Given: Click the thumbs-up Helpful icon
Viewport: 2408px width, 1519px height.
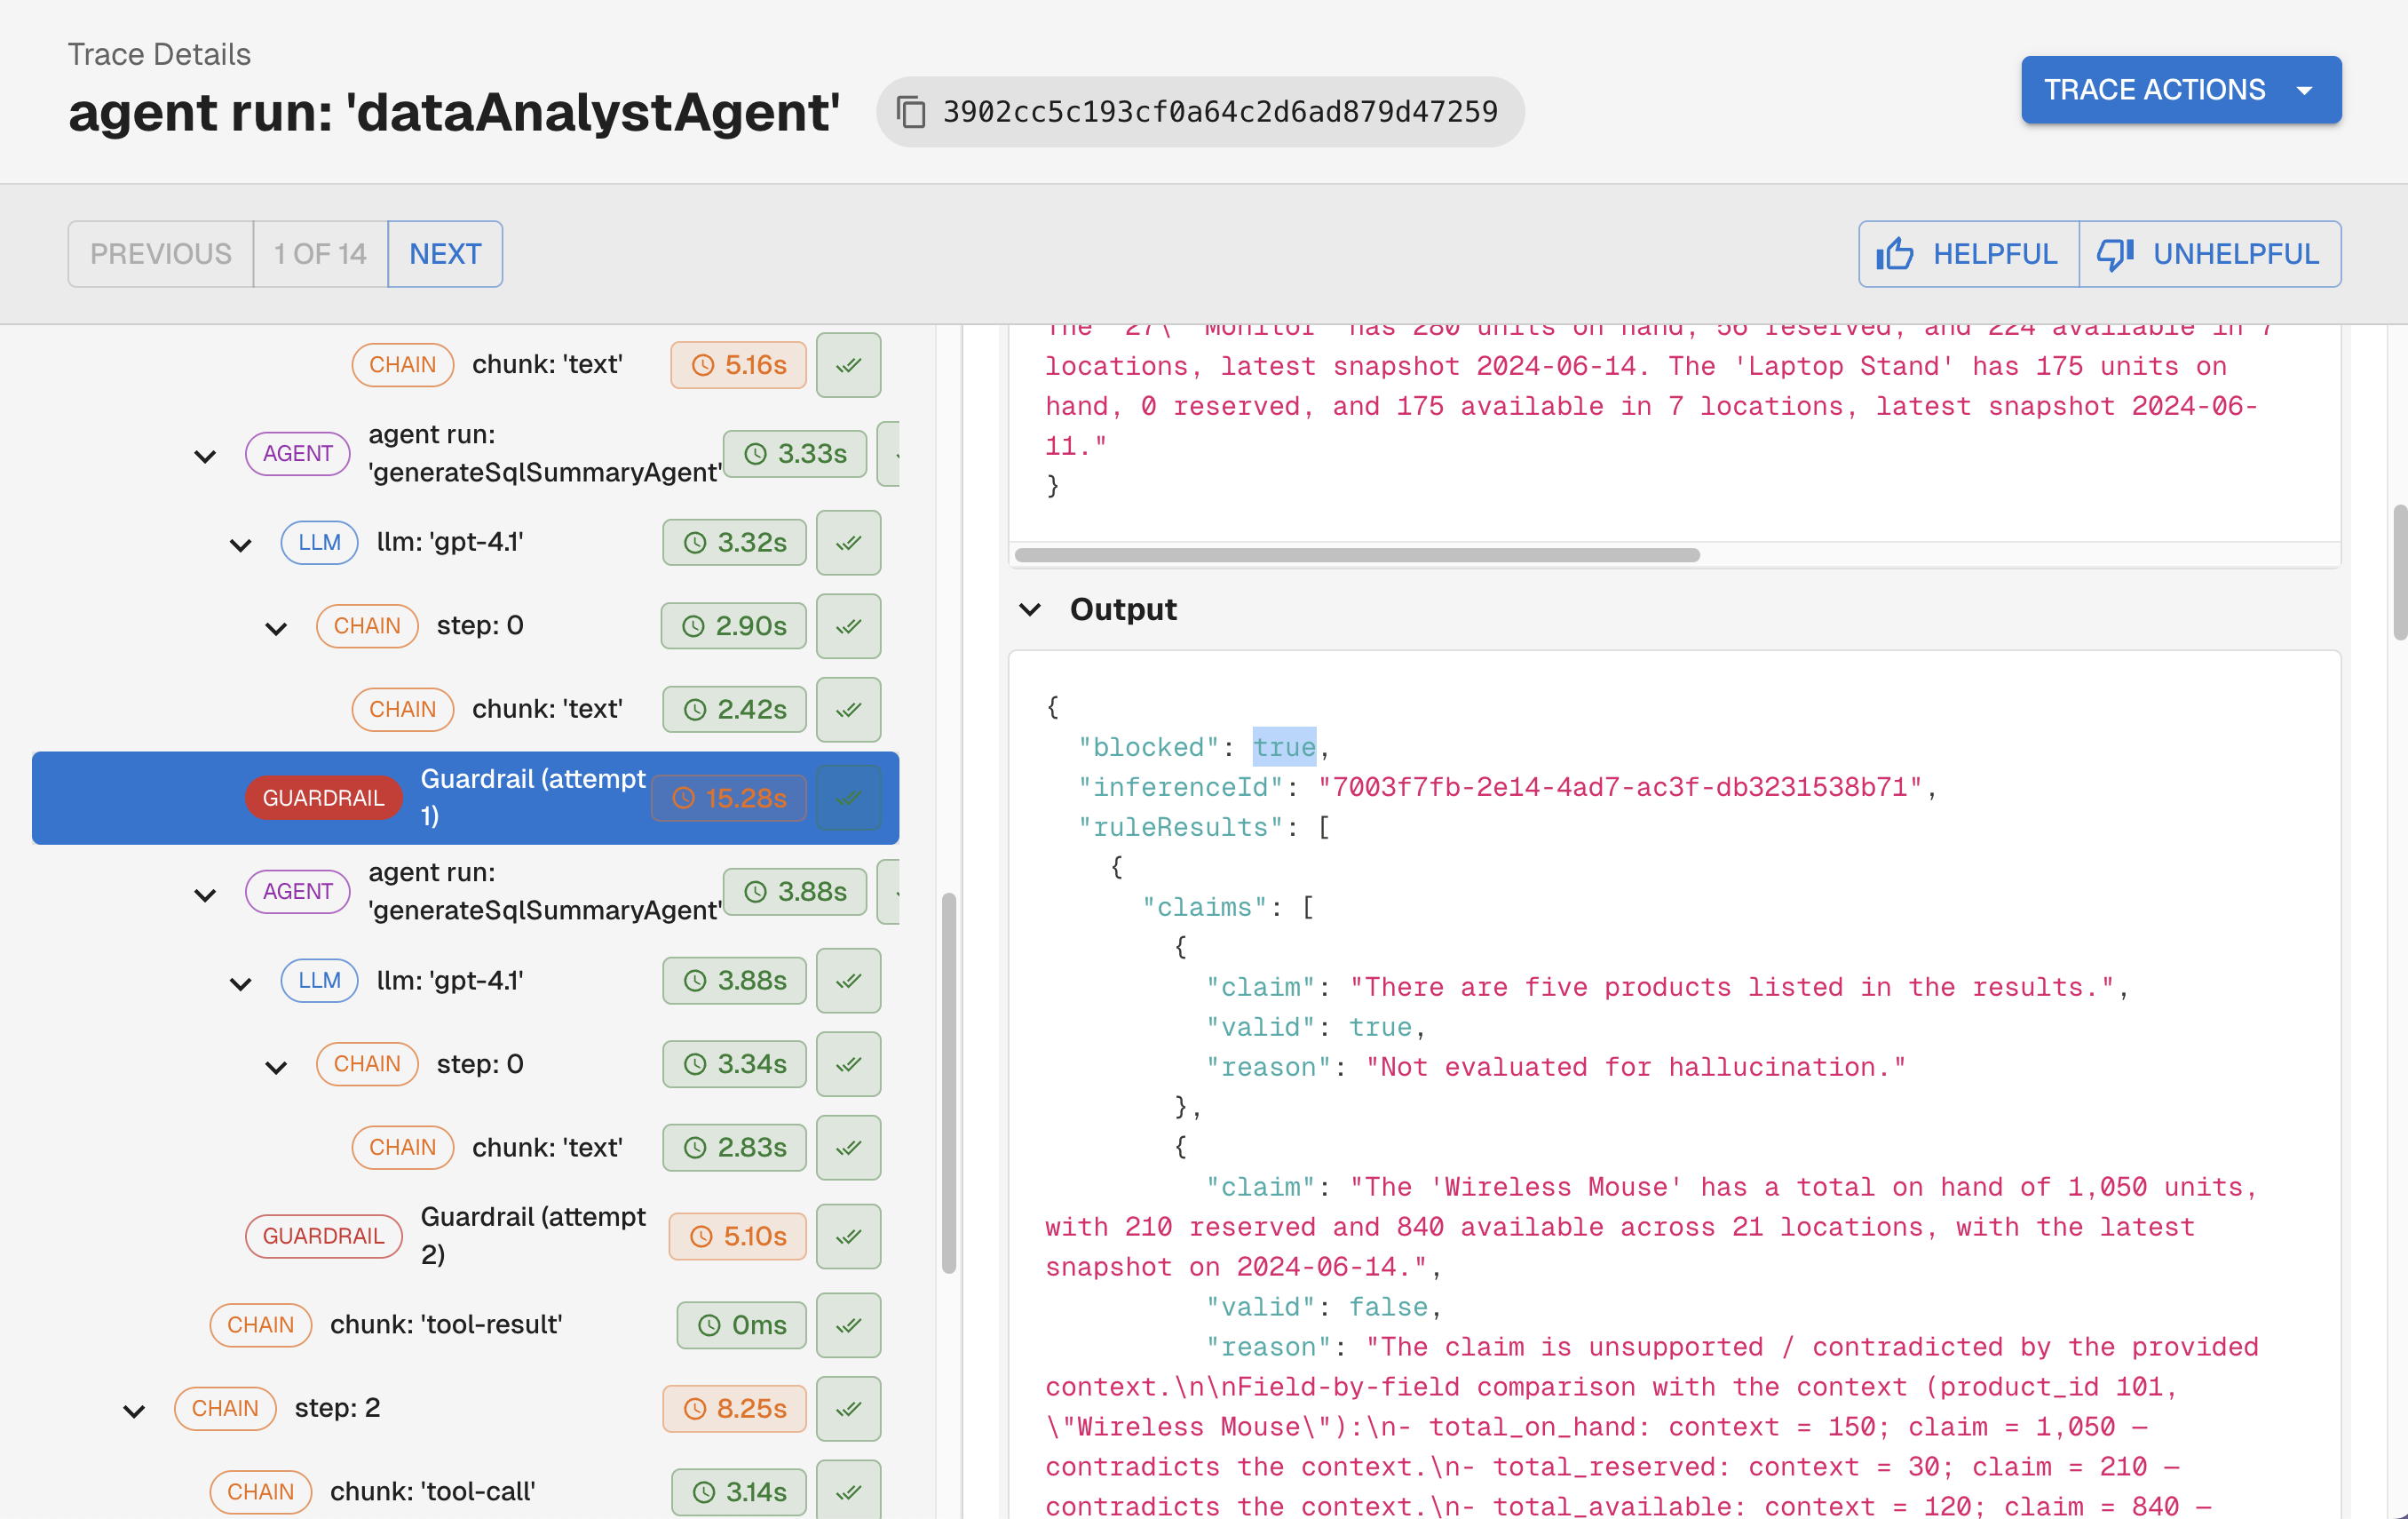Looking at the screenshot, I should tap(1895, 254).
